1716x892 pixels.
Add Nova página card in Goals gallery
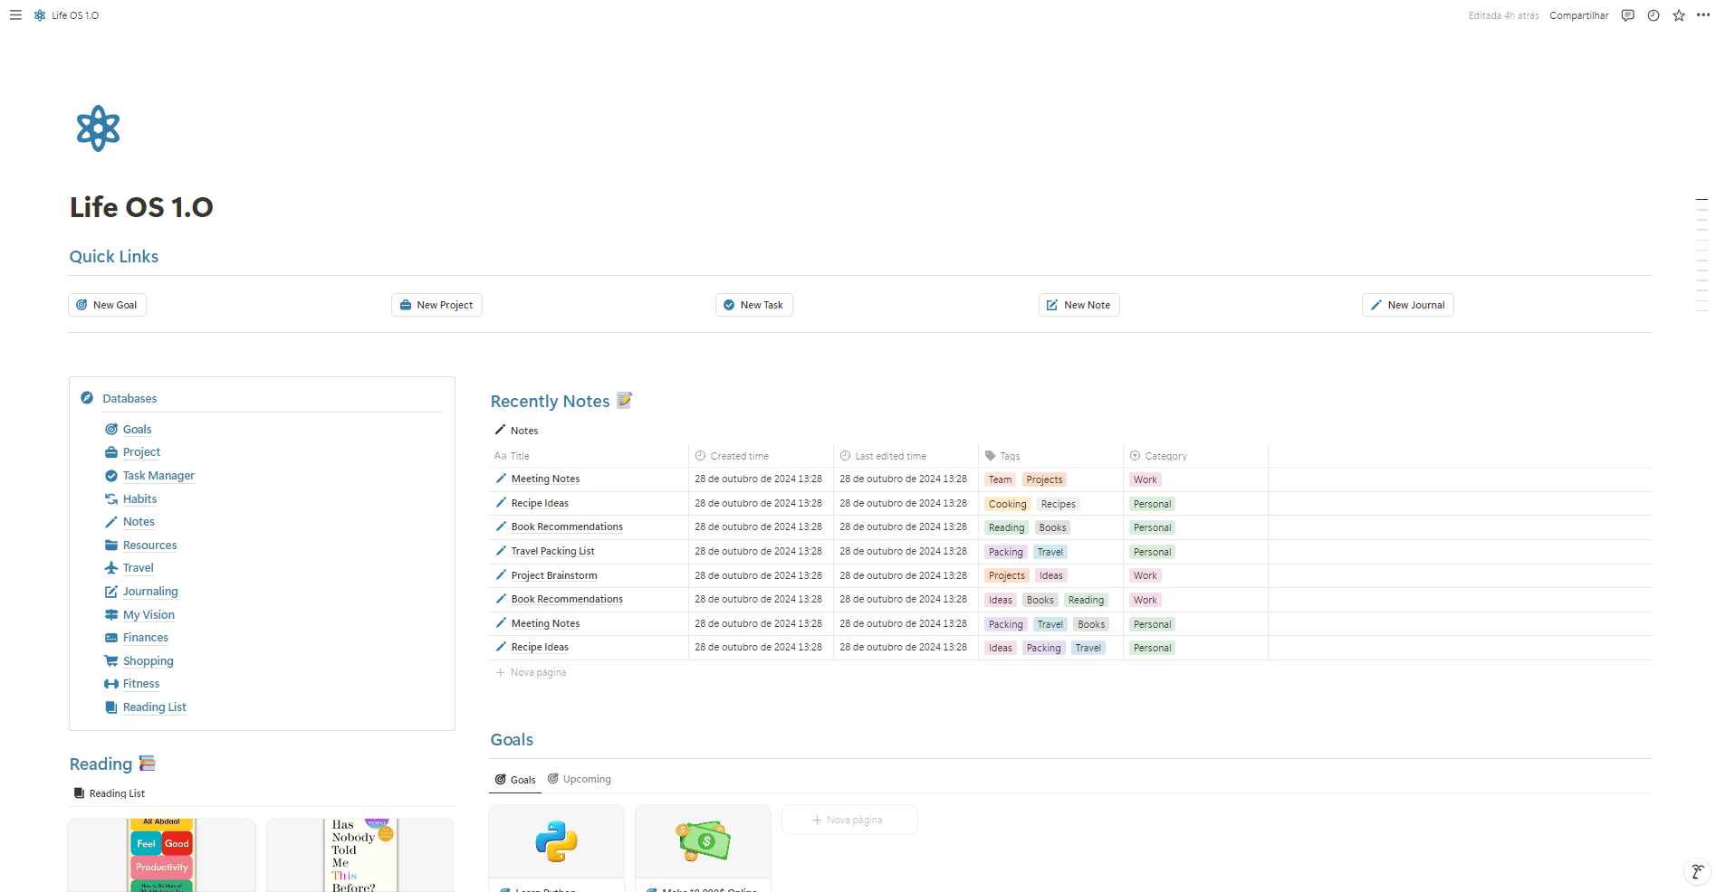(849, 820)
